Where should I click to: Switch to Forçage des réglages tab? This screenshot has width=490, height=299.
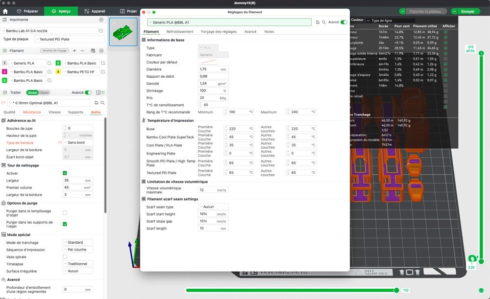click(x=219, y=31)
